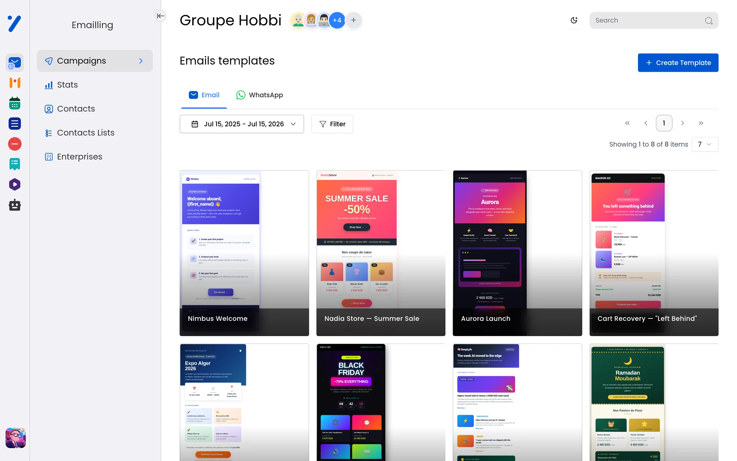Click the "Showing 1 to 8 of 8 items" text
Viewport: 737px width, 461px height.
[x=649, y=144]
